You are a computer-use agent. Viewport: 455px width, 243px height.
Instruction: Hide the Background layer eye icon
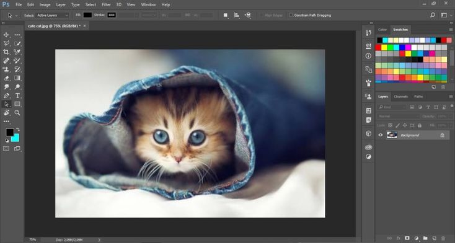tap(381, 135)
